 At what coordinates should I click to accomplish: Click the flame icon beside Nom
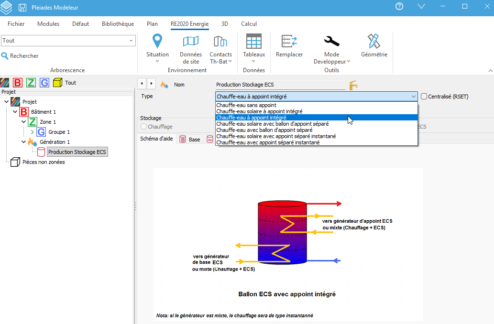pyautogui.click(x=164, y=85)
